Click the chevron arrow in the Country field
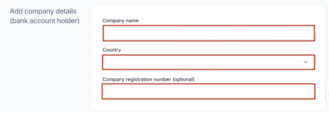Image resolution: width=329 pixels, height=117 pixels. click(306, 62)
